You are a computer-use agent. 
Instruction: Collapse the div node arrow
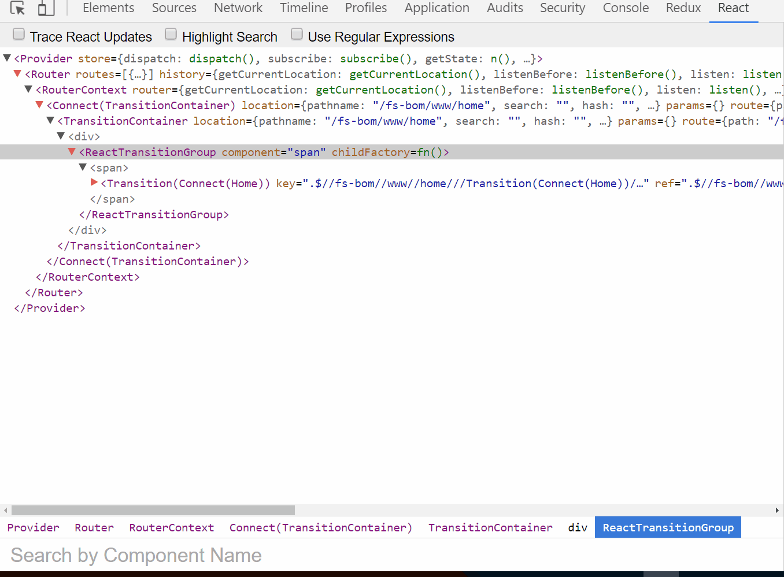[x=61, y=136]
